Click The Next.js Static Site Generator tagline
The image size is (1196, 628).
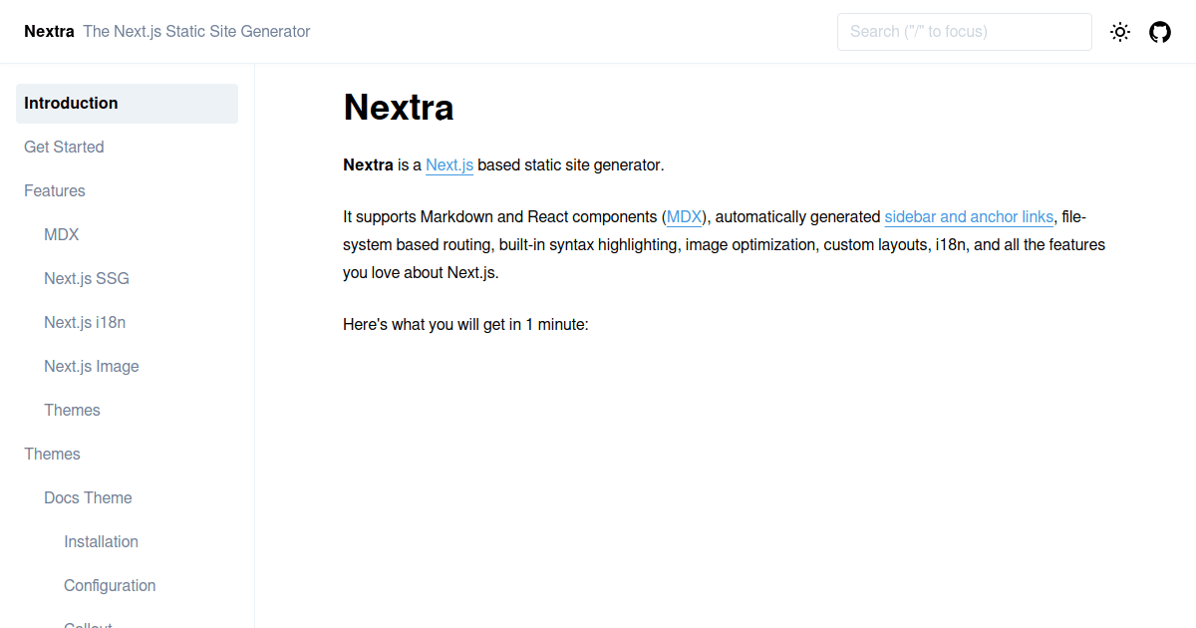(196, 32)
